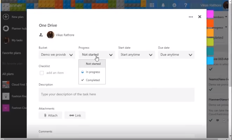
Task: Select the pink label color
Action: 210,14
